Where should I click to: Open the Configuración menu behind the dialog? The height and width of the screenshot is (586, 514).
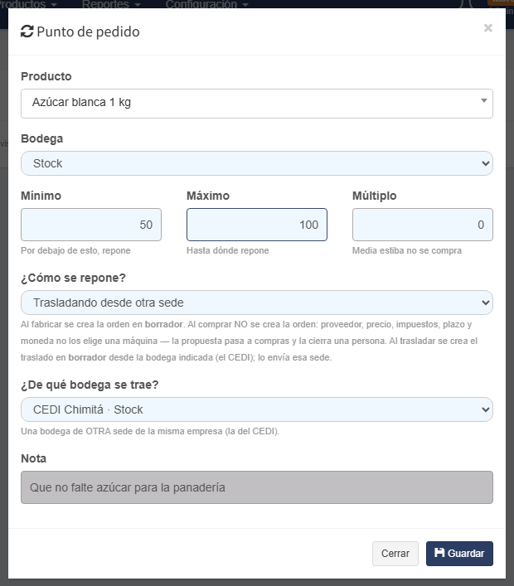click(x=206, y=4)
